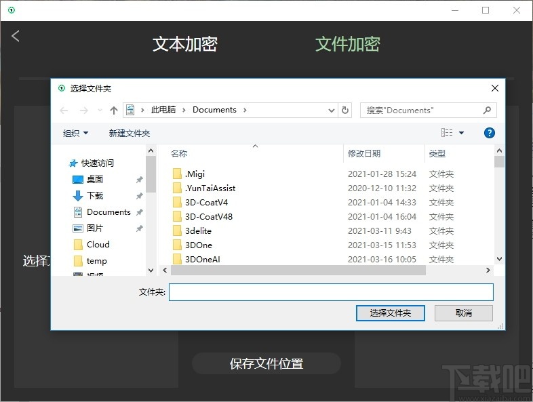Click Documents in the address path
Screen dimensions: 533x402
point(214,110)
